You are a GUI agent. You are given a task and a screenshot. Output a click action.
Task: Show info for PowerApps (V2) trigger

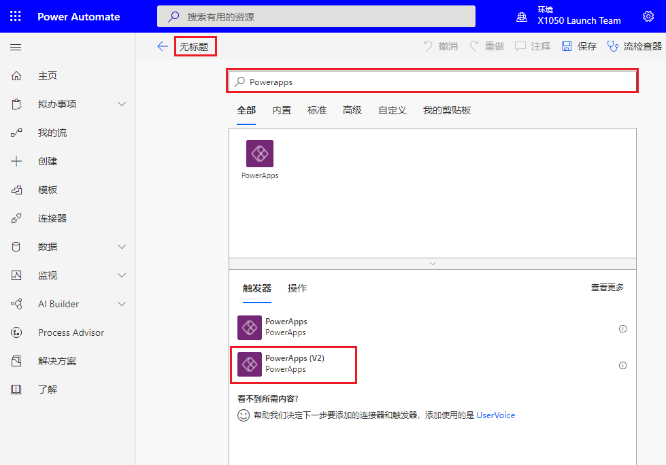[622, 365]
